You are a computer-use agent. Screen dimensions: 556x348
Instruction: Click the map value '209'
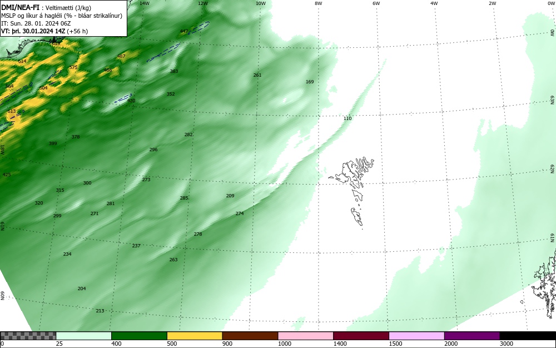tap(230, 196)
